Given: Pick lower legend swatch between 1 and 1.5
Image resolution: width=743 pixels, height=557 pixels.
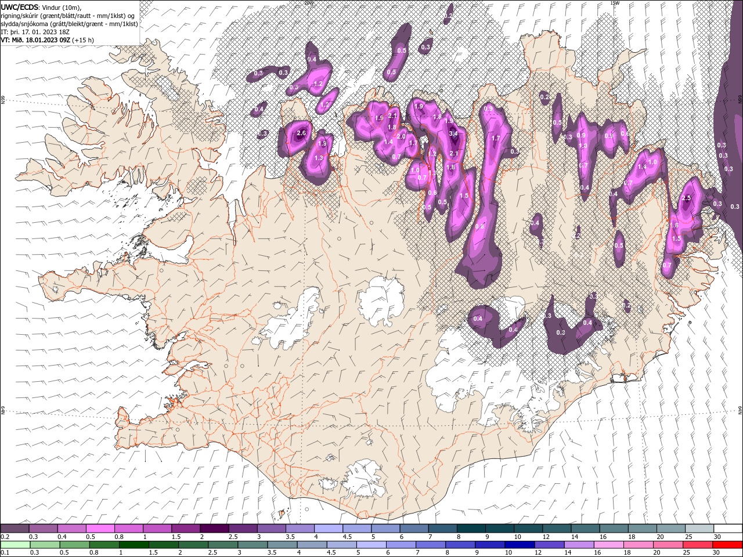Looking at the screenshot, I should click(x=134, y=544).
